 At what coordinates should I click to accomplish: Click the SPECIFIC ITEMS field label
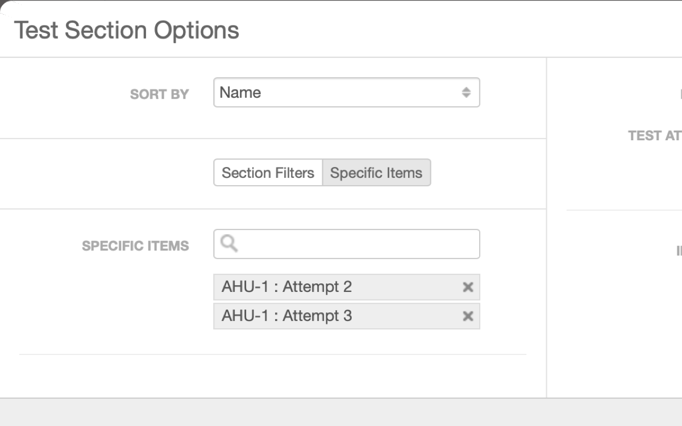(135, 246)
